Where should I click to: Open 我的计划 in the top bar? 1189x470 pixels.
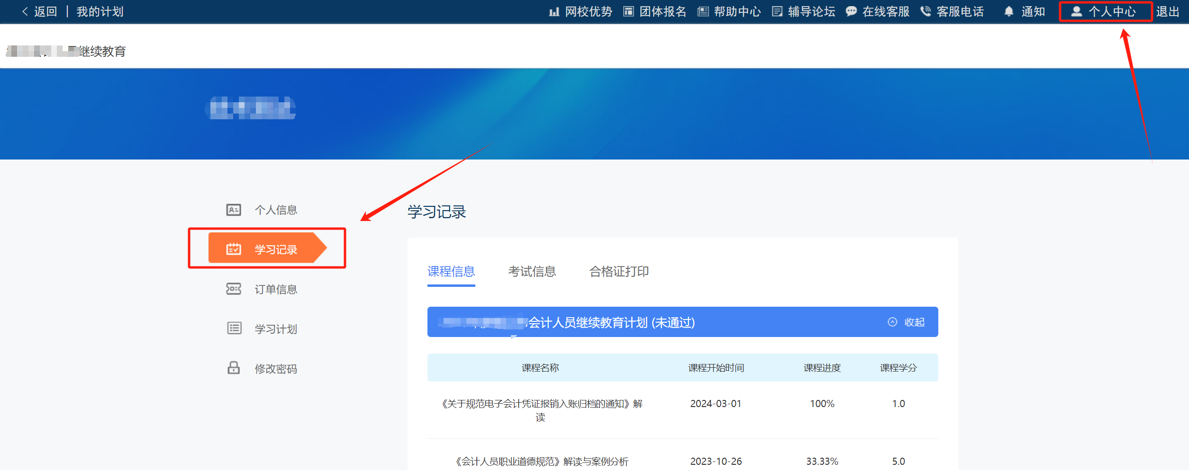pyautogui.click(x=100, y=12)
